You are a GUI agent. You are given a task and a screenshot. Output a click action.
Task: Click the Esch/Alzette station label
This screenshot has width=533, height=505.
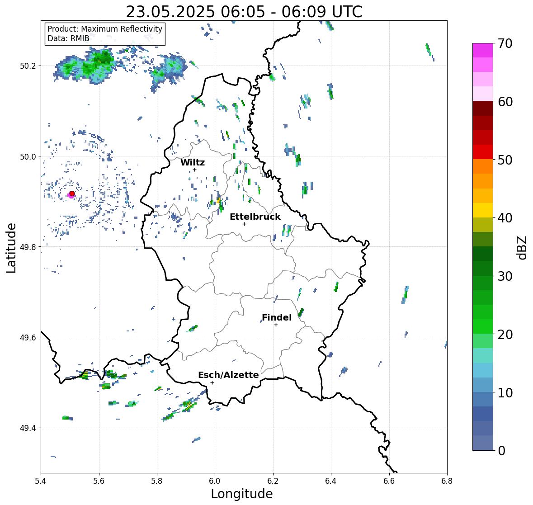pos(228,375)
